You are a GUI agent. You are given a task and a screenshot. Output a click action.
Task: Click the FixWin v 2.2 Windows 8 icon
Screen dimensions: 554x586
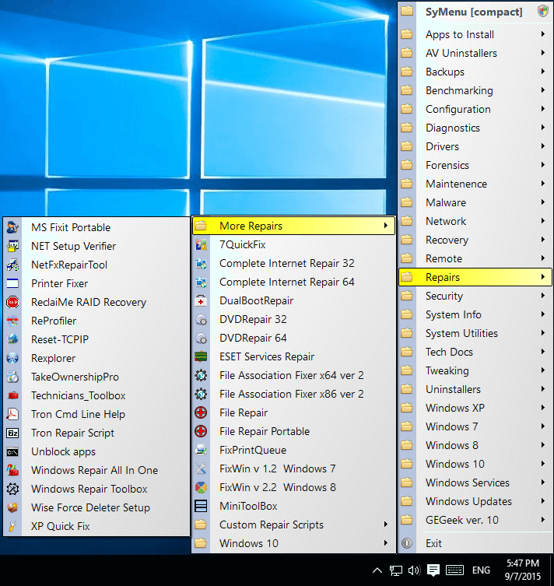(201, 487)
